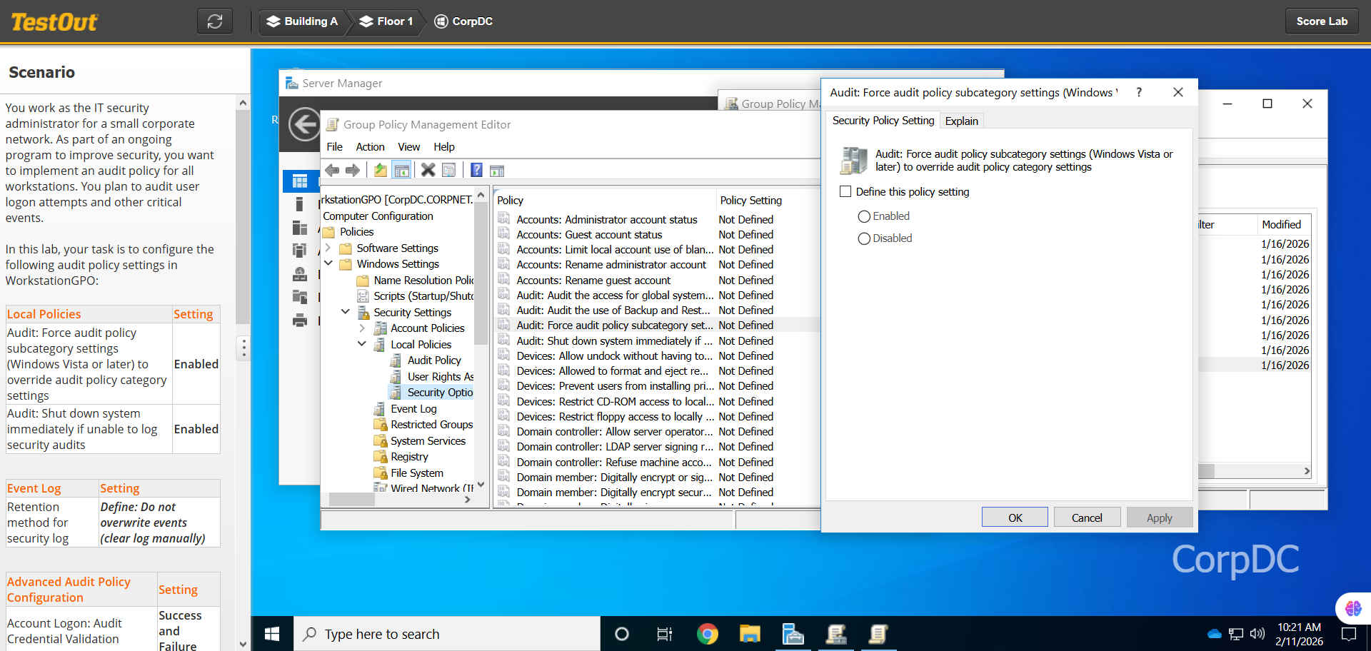Screen dimensions: 1371x651
Task: Select the Enabled radio button
Action: pos(864,216)
